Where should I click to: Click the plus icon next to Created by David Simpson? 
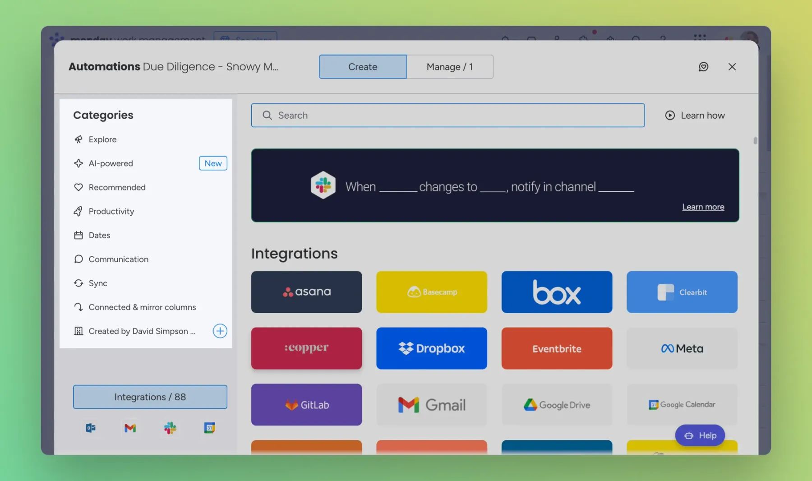click(220, 331)
